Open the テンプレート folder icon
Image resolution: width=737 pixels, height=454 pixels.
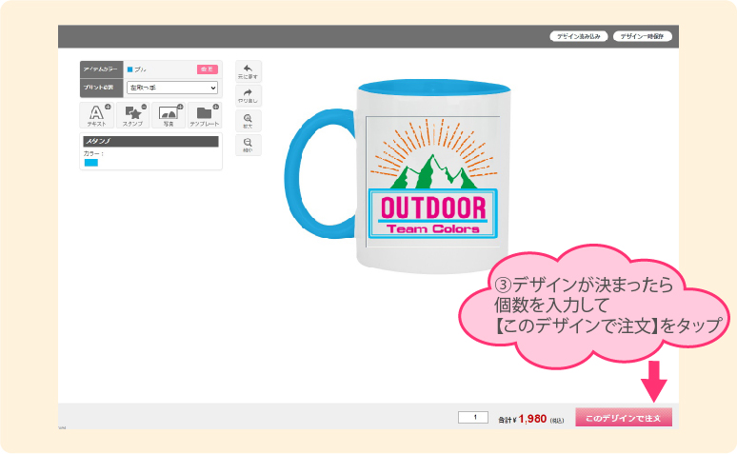pyautogui.click(x=204, y=116)
